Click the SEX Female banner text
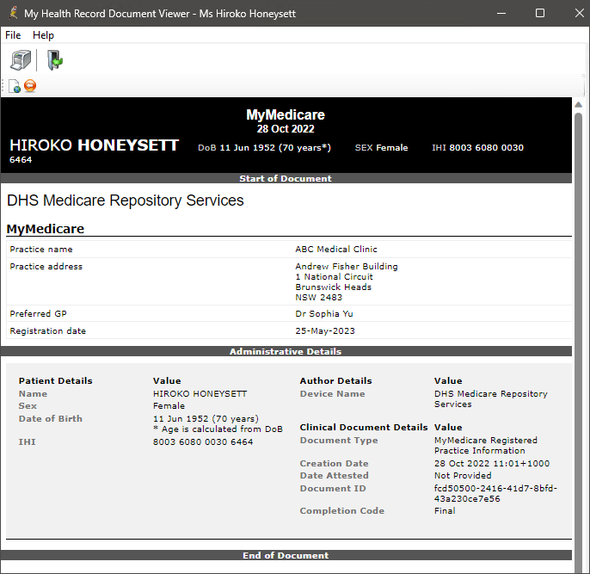Image resolution: width=590 pixels, height=574 pixels. click(381, 147)
